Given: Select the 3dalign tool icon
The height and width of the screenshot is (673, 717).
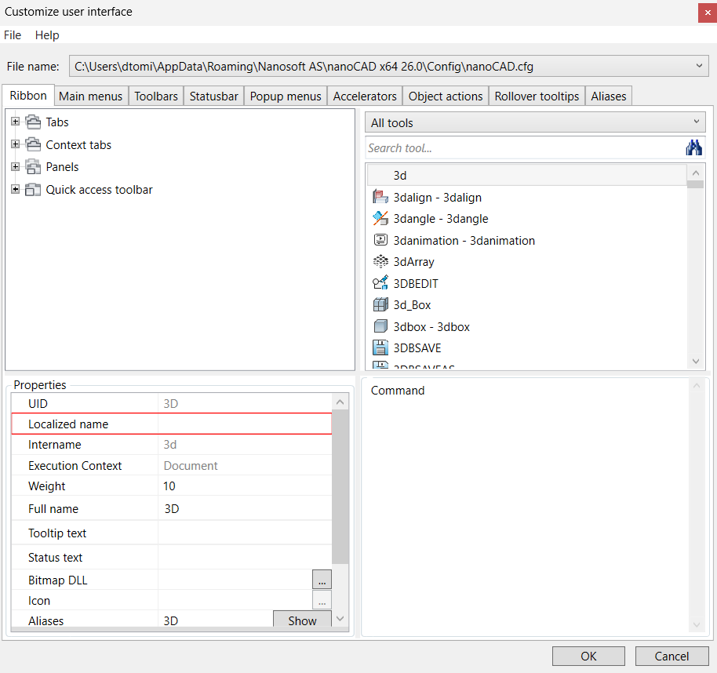Looking at the screenshot, I should [380, 197].
